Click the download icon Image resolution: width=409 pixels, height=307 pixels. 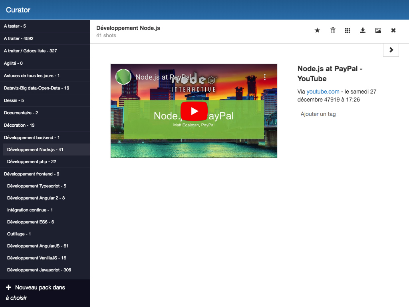pos(363,30)
